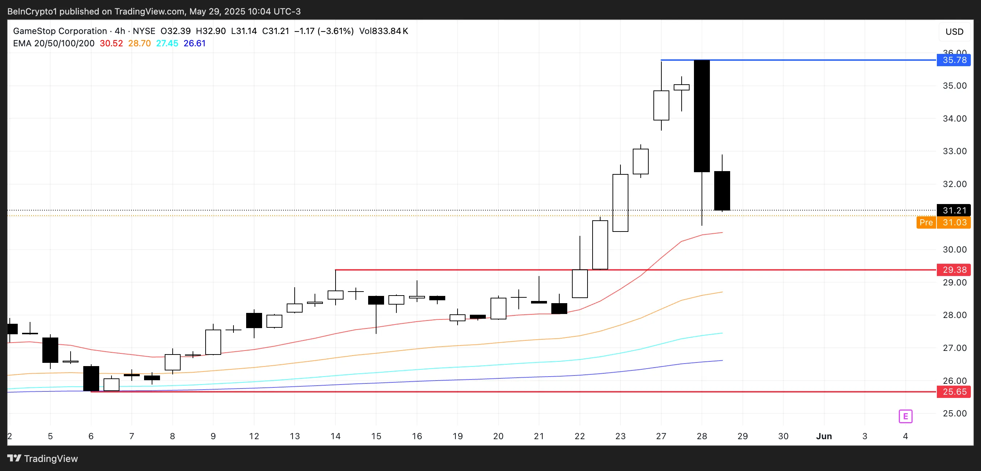Viewport: 981px width, 471px height.
Task: Click the blue horizontal resistance line
Action: point(798,60)
